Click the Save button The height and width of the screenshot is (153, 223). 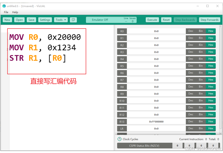point(31,20)
